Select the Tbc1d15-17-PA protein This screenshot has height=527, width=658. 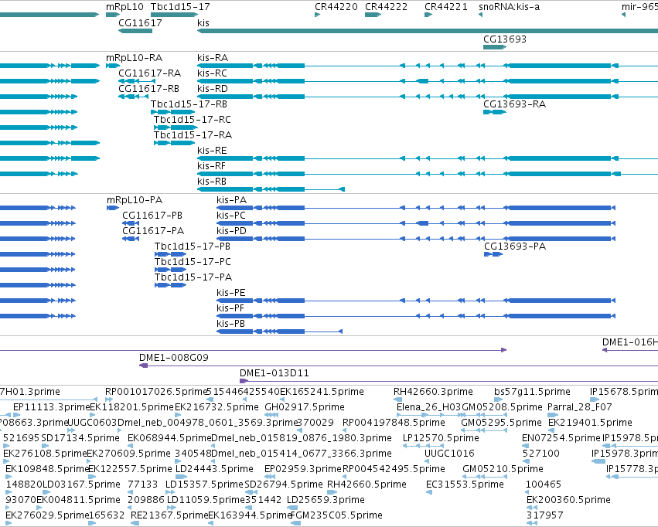(x=170, y=285)
